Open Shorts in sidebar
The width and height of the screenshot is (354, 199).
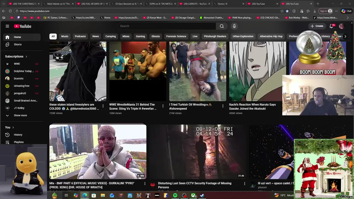[x=22, y=44]
